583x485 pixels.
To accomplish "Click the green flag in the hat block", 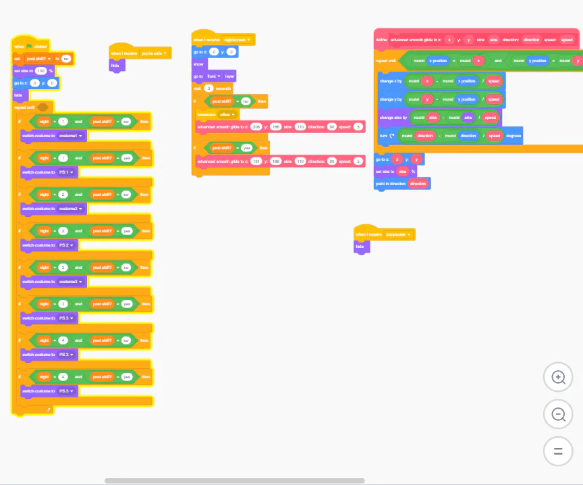I will (x=29, y=46).
